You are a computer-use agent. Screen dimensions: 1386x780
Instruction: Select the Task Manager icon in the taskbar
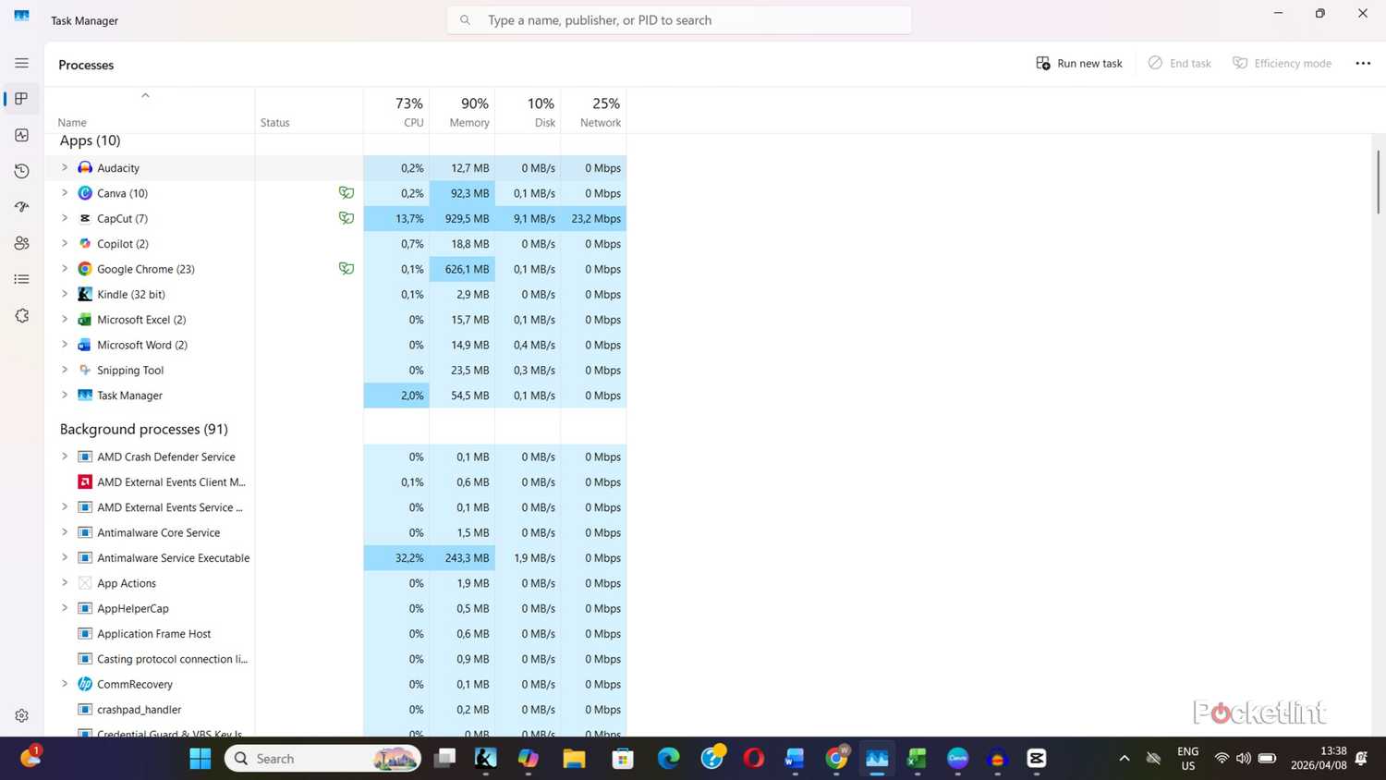coord(875,758)
